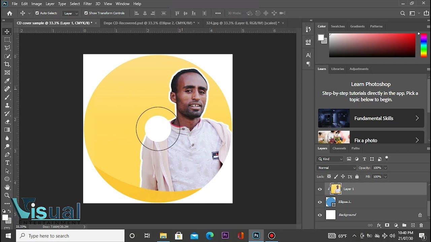Open the Filter menu
Image resolution: width=431 pixels, height=242 pixels.
88,4
